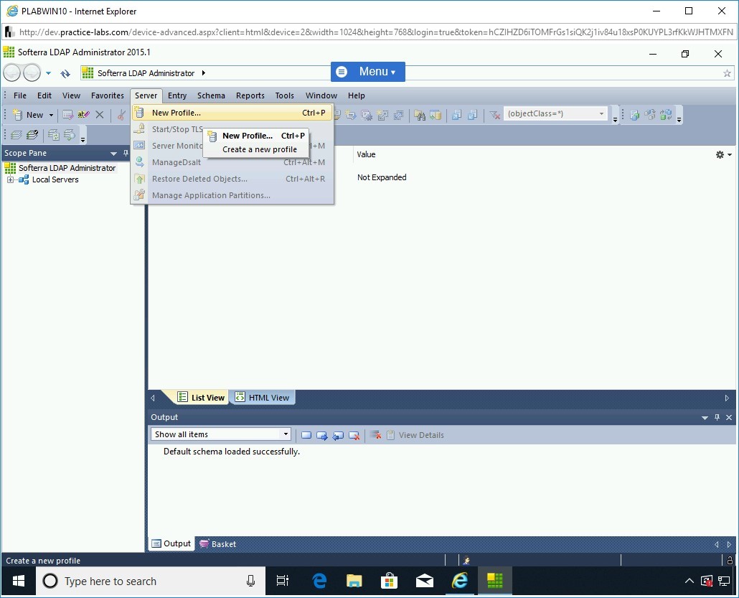Click the clear output red X icon

click(375, 435)
